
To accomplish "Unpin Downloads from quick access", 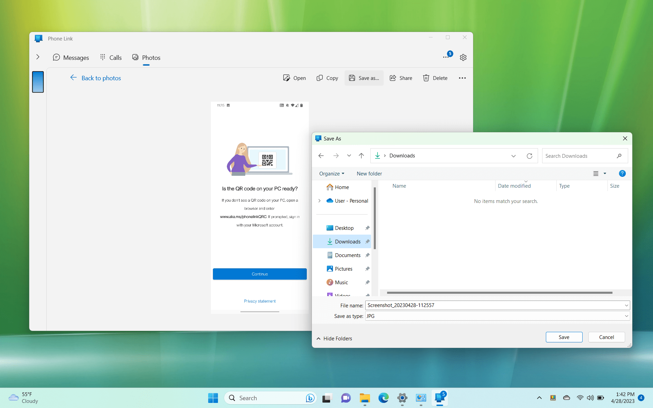I will click(x=367, y=241).
